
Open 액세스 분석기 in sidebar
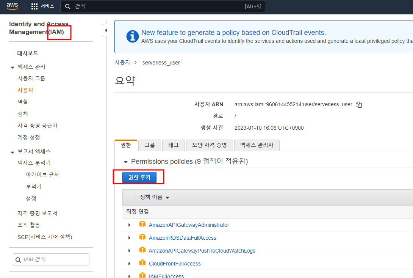tap(34, 163)
